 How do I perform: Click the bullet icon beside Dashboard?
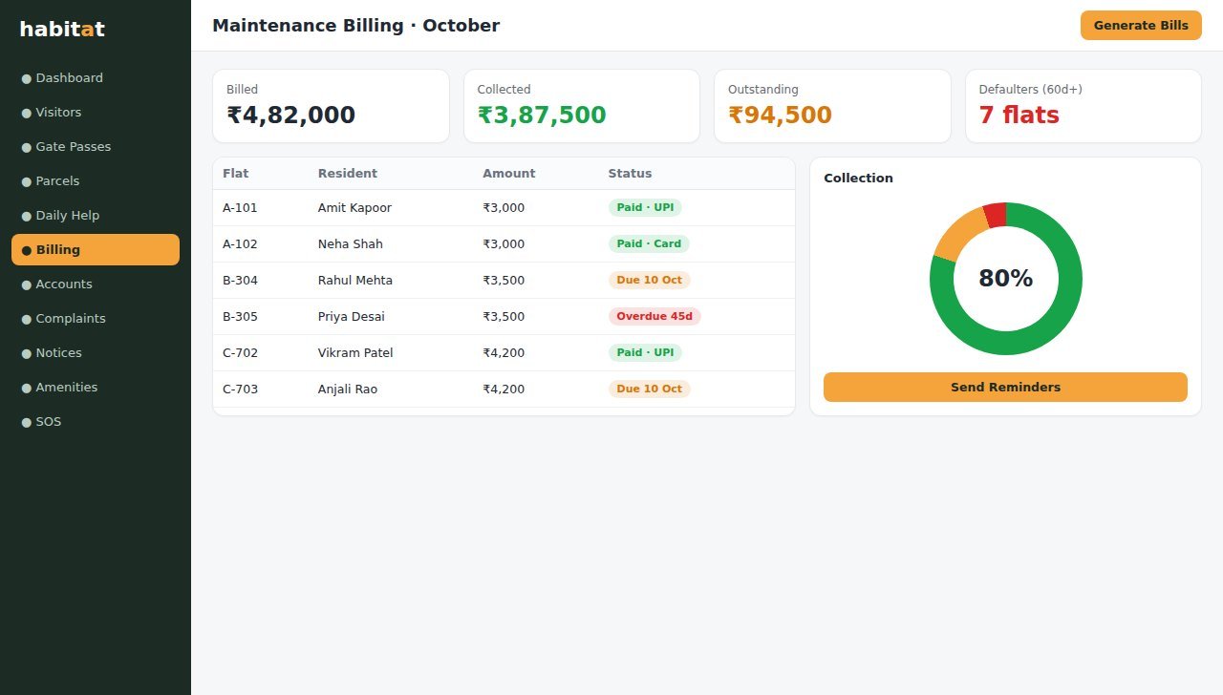coord(27,78)
